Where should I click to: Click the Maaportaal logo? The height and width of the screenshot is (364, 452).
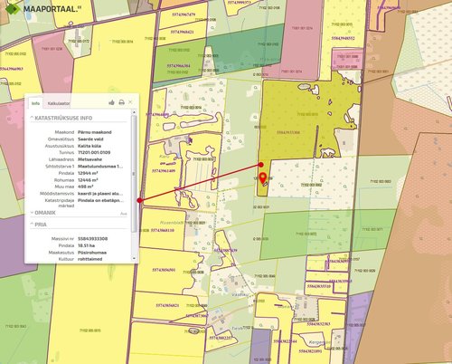(x=43, y=8)
